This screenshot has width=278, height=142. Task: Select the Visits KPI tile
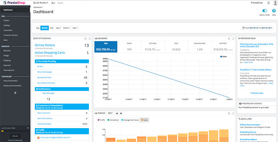click(176, 47)
